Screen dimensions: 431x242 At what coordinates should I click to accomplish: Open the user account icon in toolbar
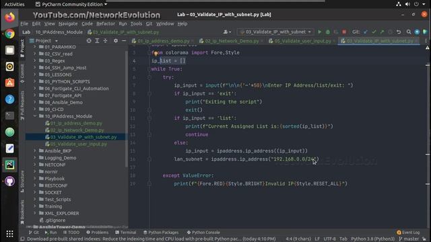[x=227, y=32]
